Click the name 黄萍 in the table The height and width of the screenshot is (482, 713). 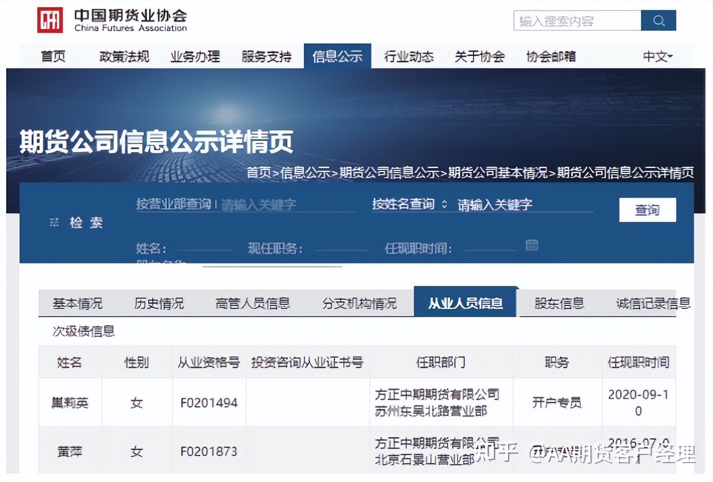(x=70, y=452)
